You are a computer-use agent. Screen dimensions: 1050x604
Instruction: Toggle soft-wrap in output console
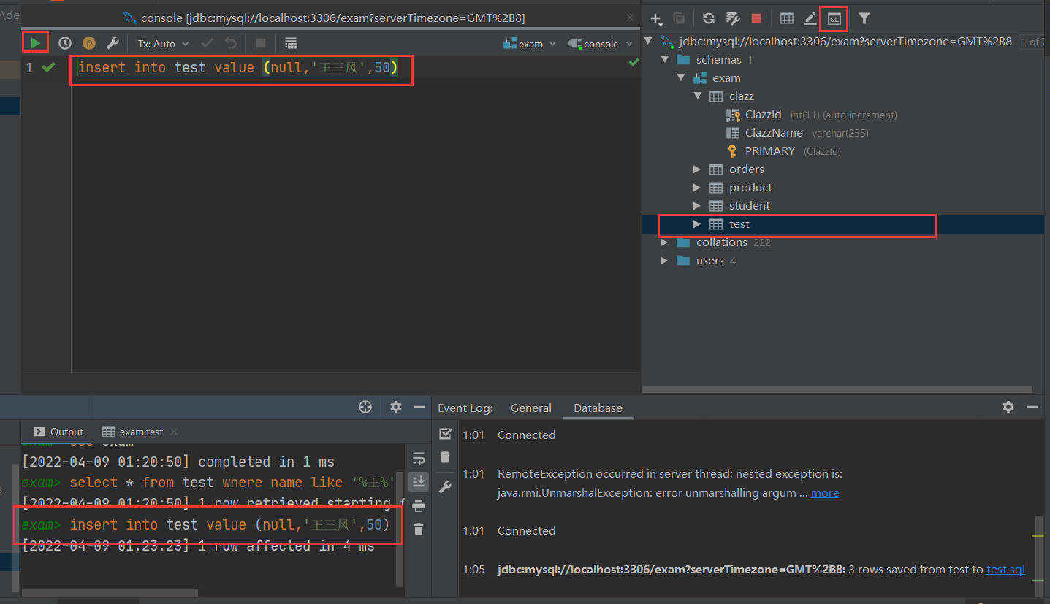coord(419,459)
